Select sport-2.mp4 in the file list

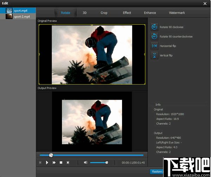(18, 17)
